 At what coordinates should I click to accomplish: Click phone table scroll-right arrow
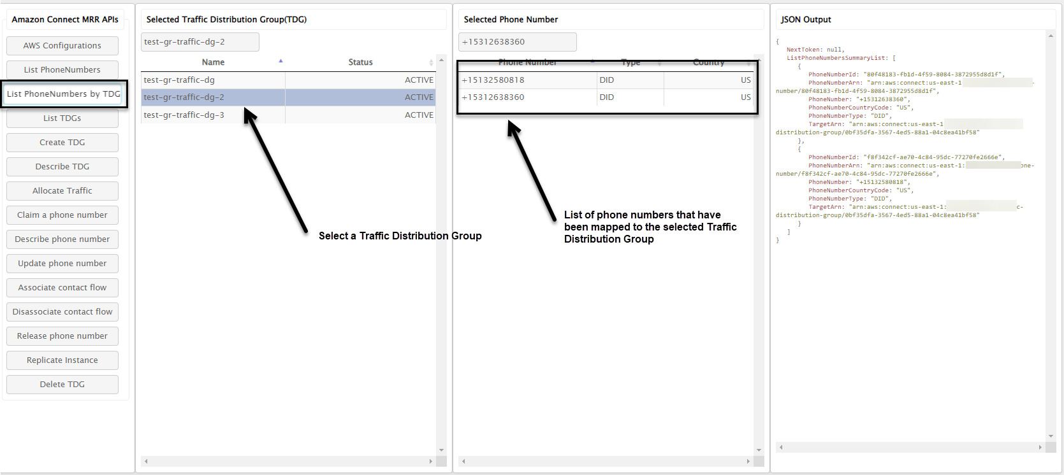pos(748,461)
